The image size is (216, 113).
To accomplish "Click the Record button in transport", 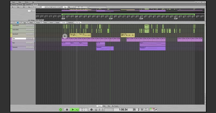I will point(92,109).
